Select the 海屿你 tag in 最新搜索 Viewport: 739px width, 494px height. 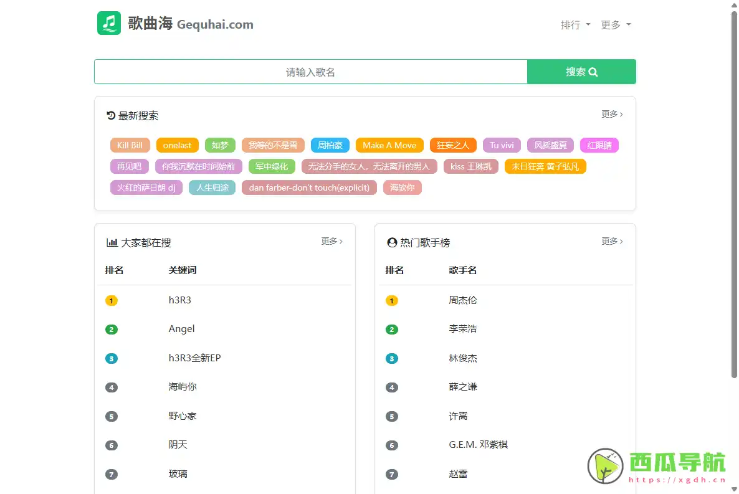(x=403, y=188)
